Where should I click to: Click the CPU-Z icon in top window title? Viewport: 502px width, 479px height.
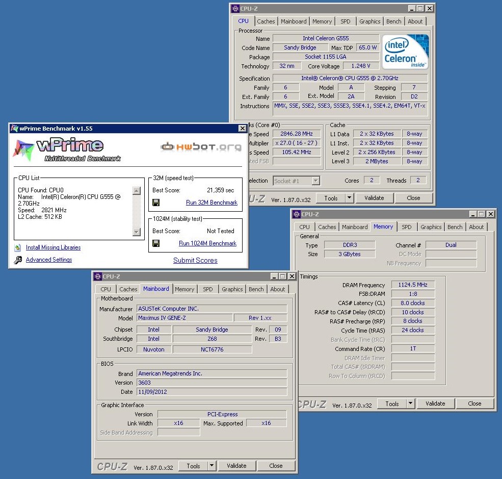[x=235, y=9]
